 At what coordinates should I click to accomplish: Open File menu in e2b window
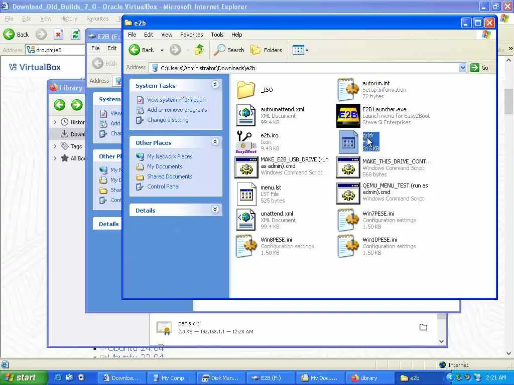coord(132,35)
